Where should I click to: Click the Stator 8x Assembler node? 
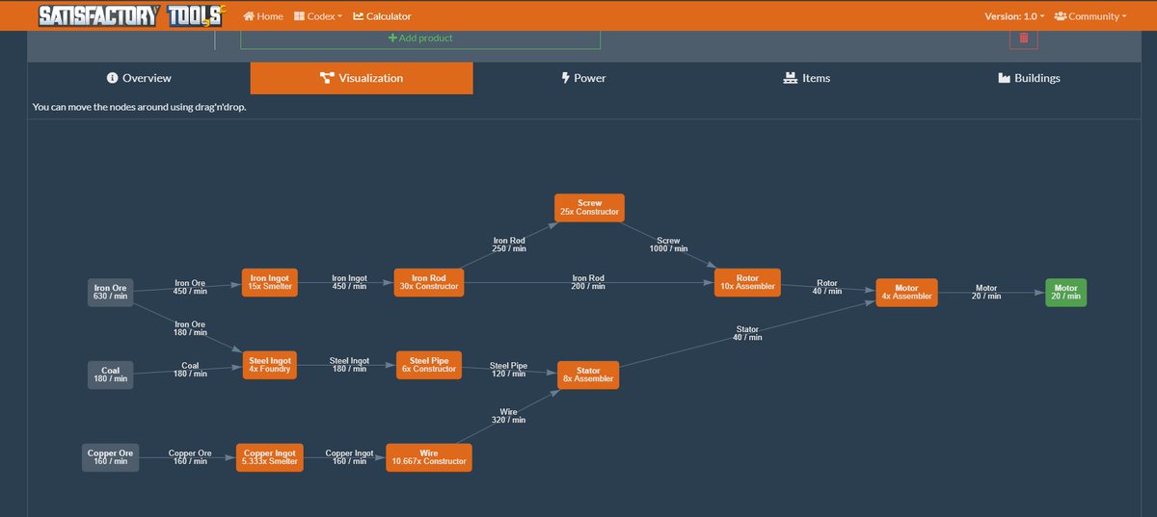pos(588,375)
